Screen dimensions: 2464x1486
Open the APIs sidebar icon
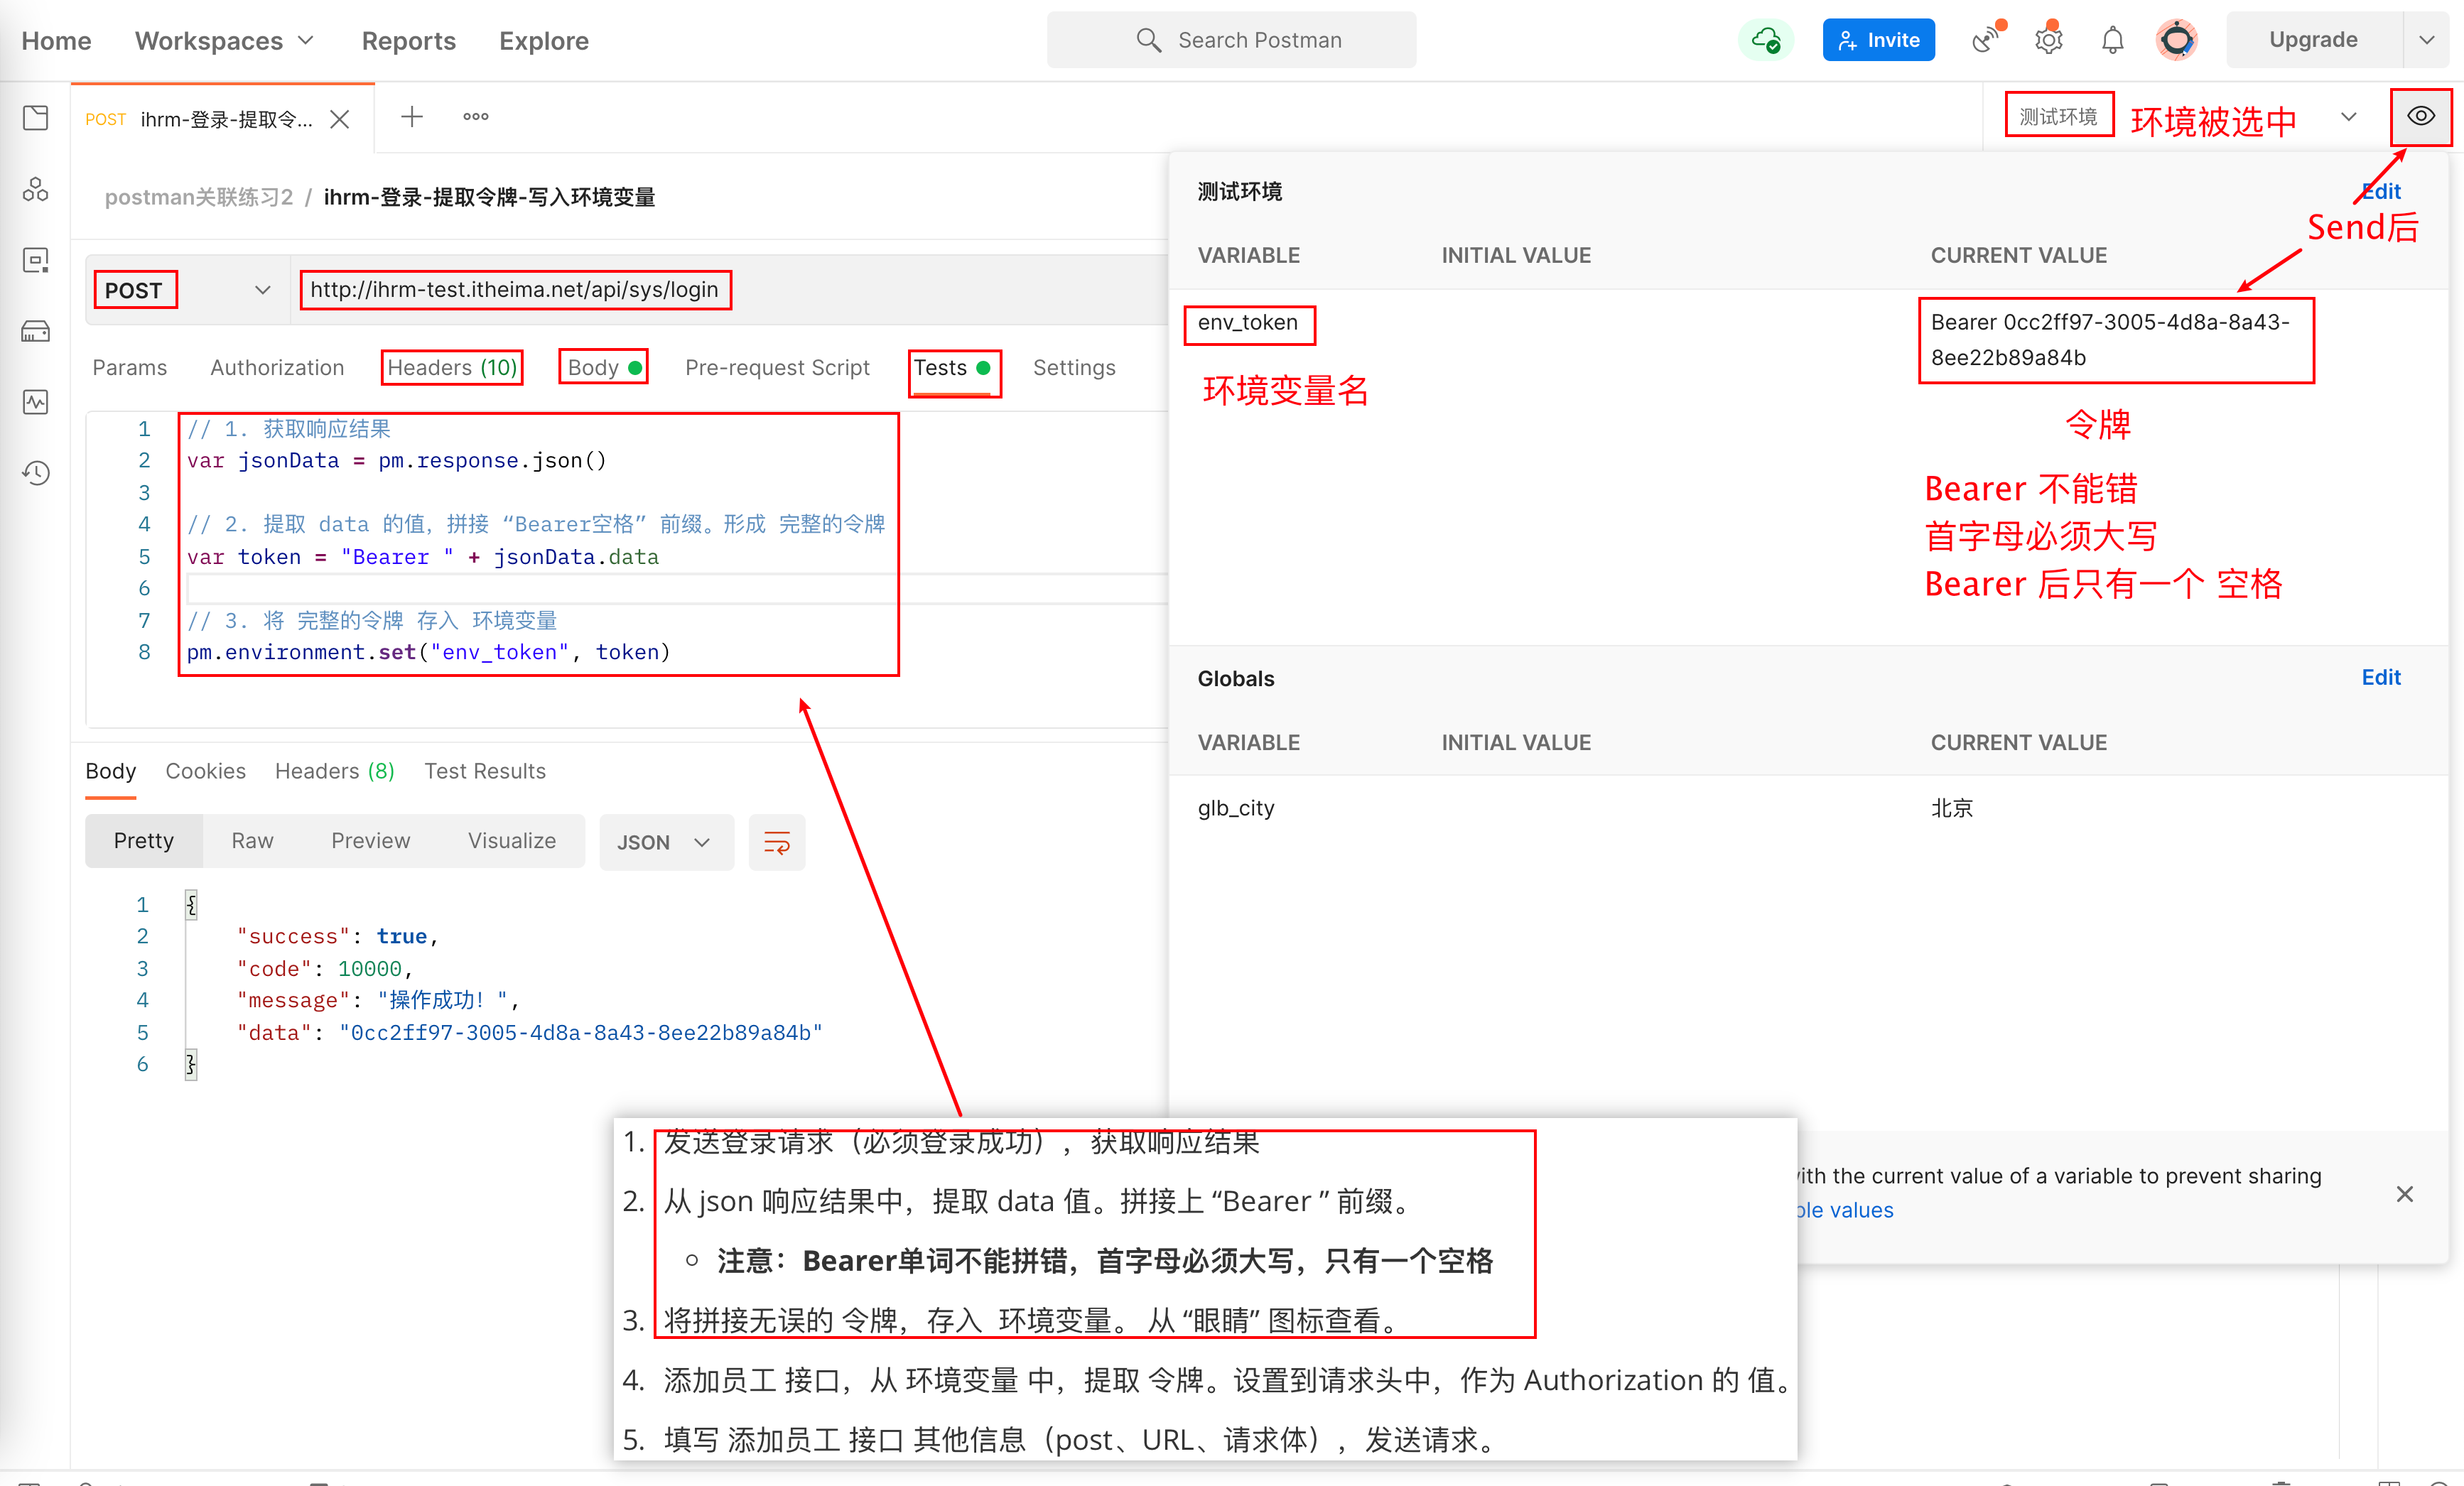click(x=36, y=189)
